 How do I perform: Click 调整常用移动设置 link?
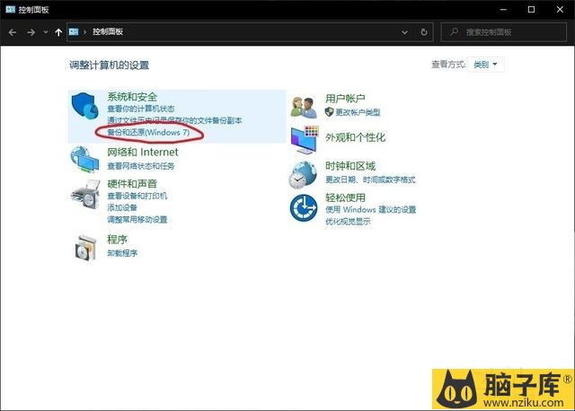coord(137,220)
